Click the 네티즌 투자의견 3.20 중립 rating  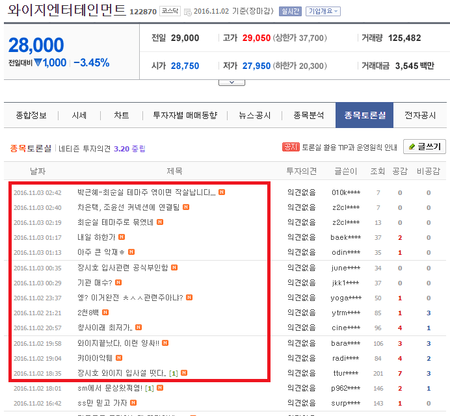(x=102, y=149)
